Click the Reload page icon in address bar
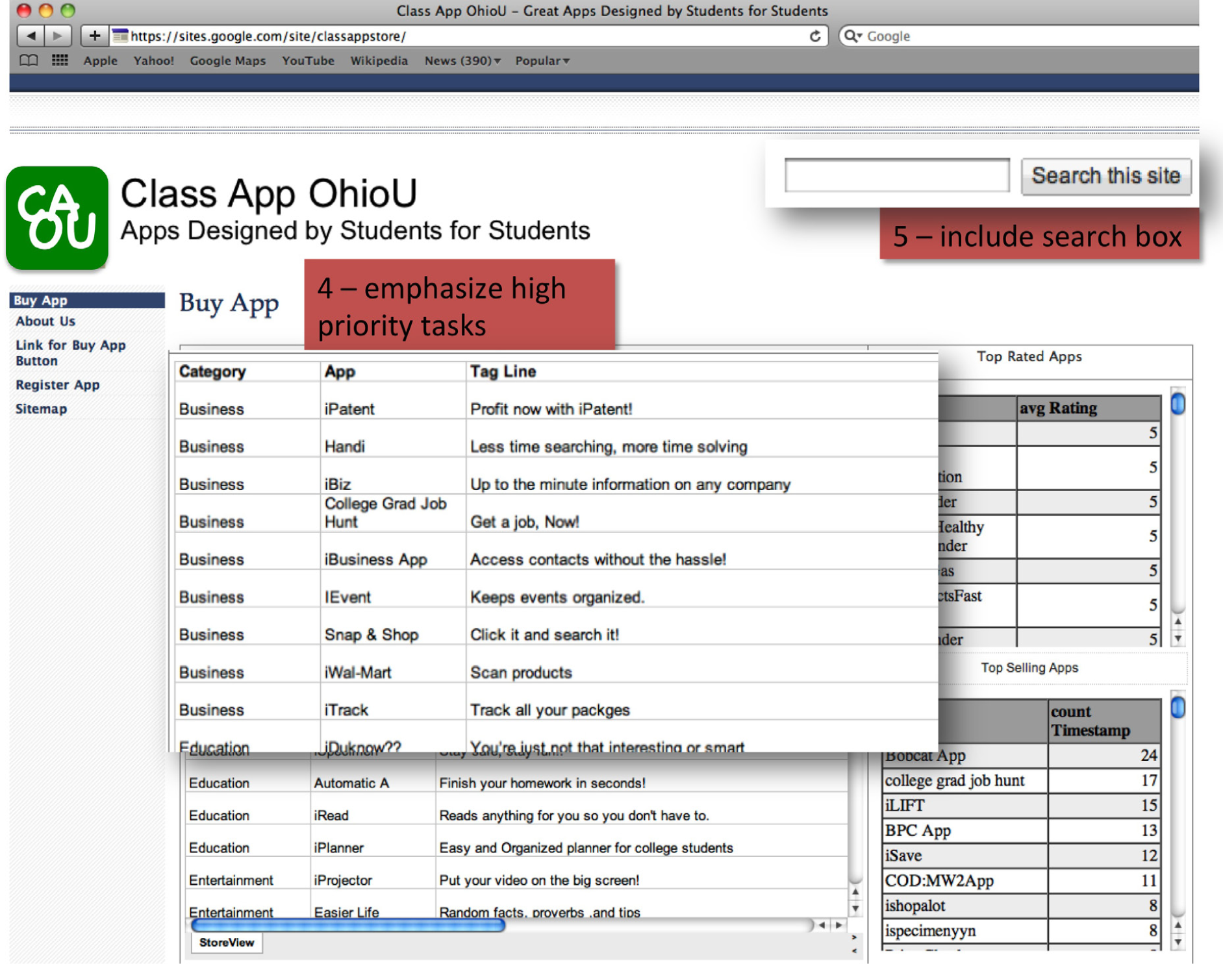Viewport: 1223px width, 964px height. point(815,36)
